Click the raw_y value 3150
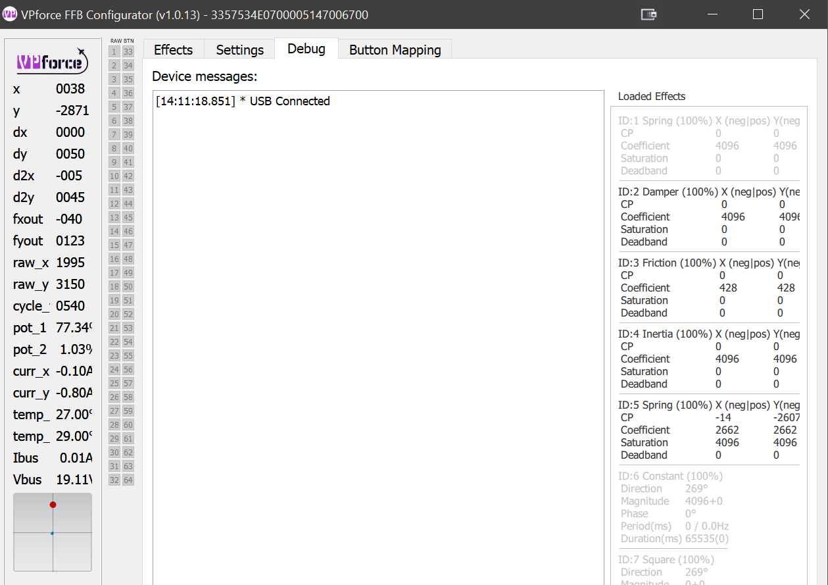This screenshot has width=828, height=585. click(x=70, y=284)
